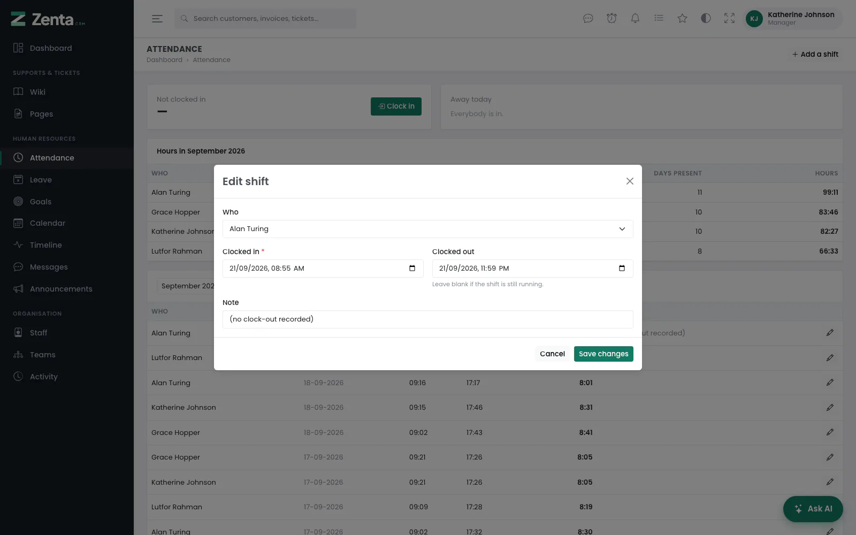This screenshot has width=856, height=535.
Task: Expand the Who dropdown showing Alan Turing
Action: pyautogui.click(x=428, y=229)
